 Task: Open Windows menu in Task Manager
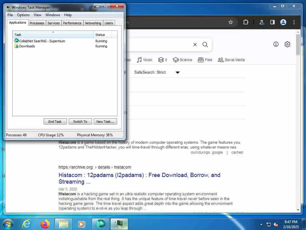click(x=53, y=15)
